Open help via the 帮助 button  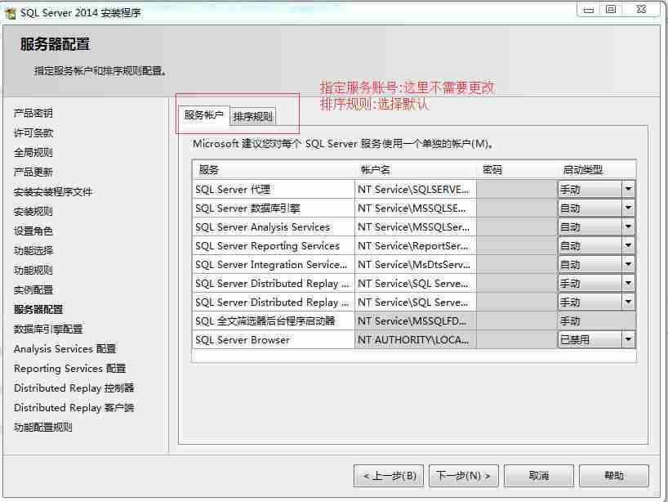(x=614, y=475)
